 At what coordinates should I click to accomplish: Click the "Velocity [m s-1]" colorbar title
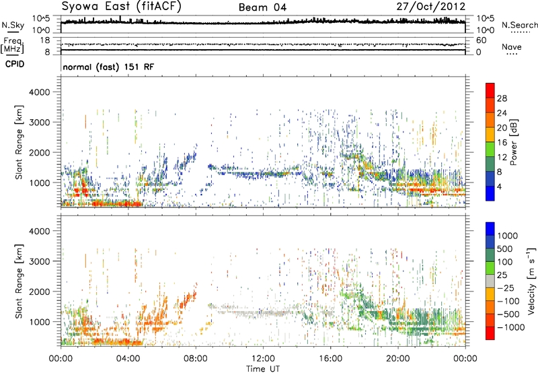(x=531, y=281)
